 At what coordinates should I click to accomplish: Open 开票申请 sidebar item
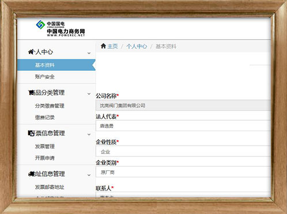(45, 158)
